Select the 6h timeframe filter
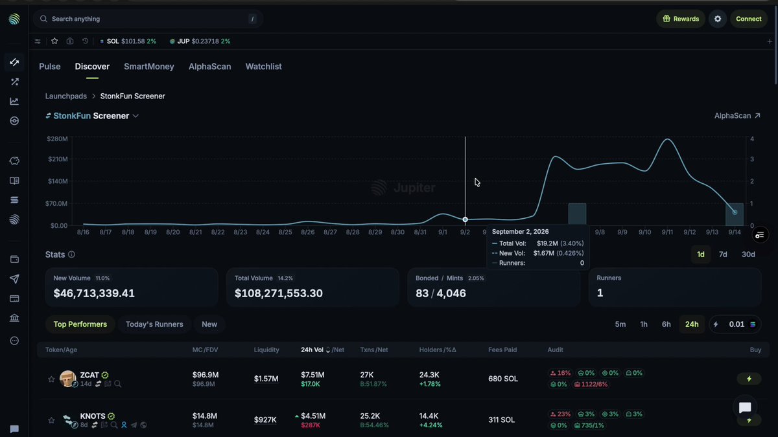 666,324
